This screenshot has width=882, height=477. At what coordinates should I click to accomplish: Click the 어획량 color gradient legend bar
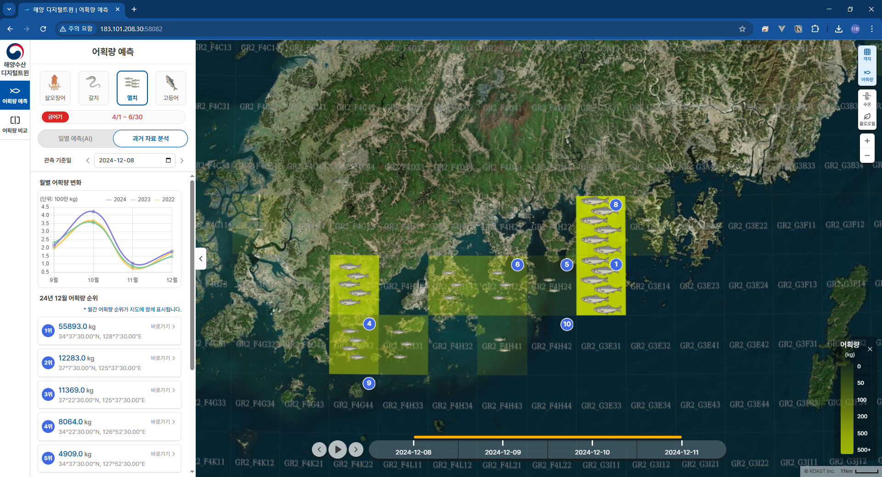(847, 408)
